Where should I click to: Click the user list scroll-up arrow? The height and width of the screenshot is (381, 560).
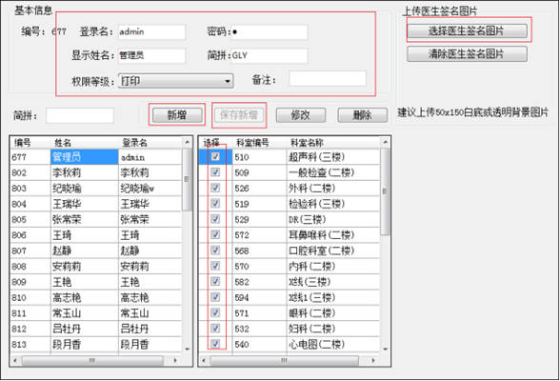187,142
